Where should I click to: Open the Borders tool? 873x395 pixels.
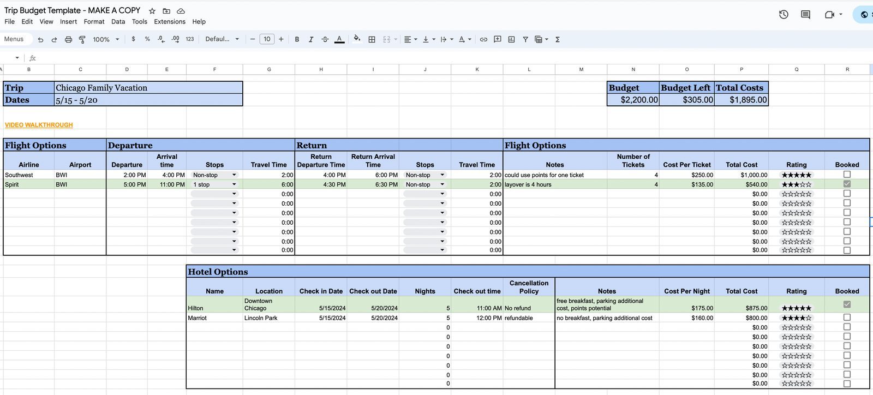point(372,39)
